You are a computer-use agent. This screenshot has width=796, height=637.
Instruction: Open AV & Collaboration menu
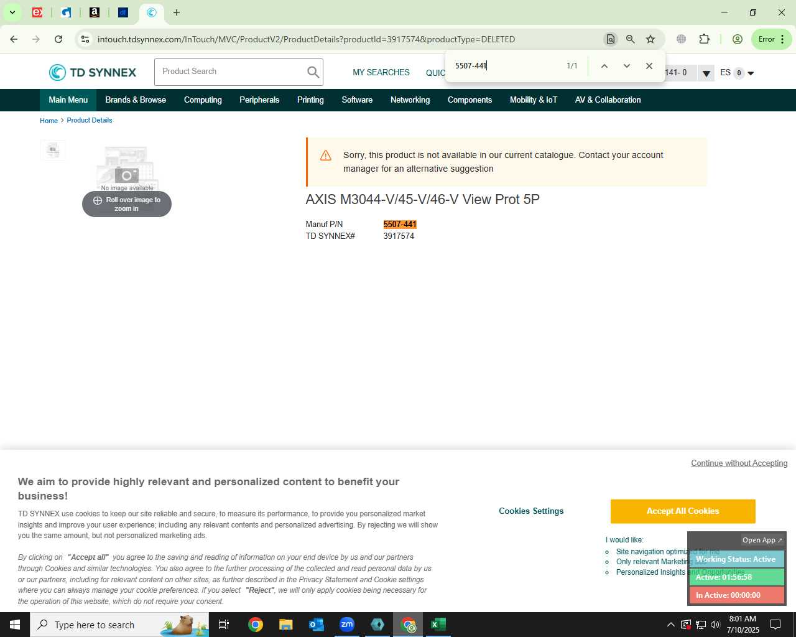point(608,100)
